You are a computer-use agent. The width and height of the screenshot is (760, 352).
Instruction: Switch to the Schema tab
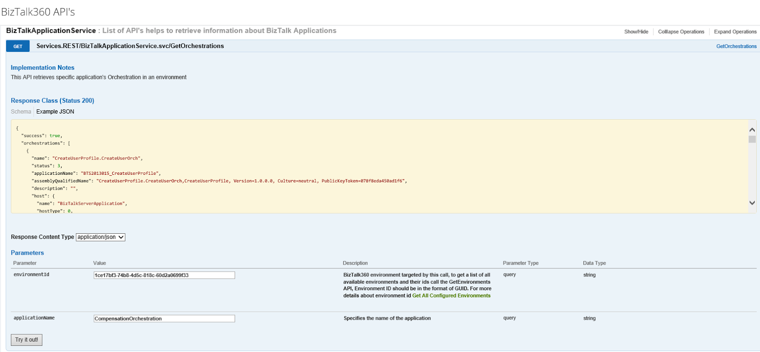tap(21, 112)
